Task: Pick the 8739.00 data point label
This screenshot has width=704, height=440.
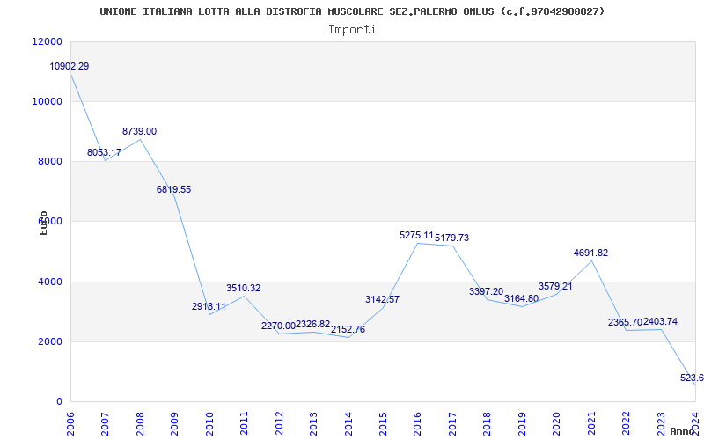Action: click(140, 131)
